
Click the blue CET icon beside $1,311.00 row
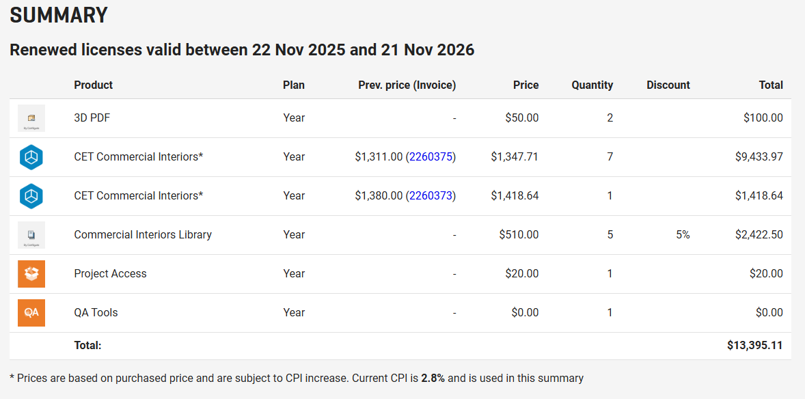(31, 157)
